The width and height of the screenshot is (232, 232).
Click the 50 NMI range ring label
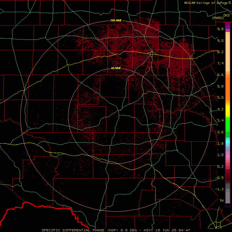116,68
